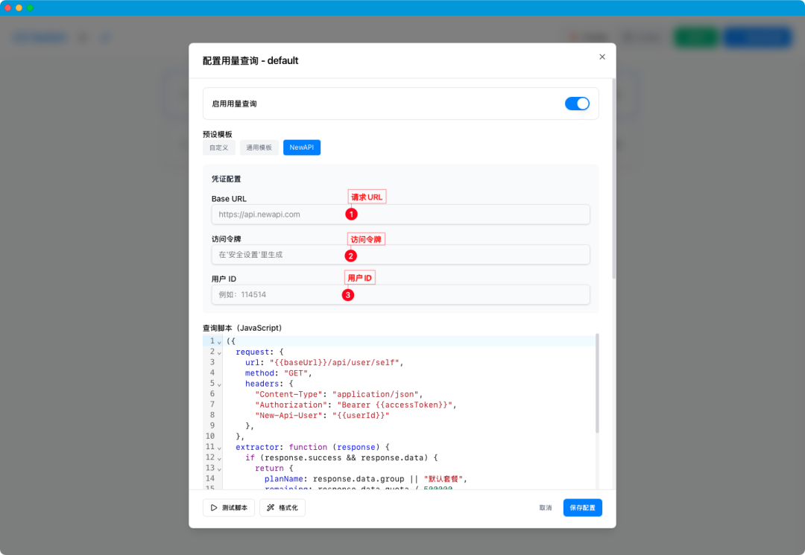This screenshot has width=805, height=555.
Task: Click the 保存配置 button
Action: [582, 507]
